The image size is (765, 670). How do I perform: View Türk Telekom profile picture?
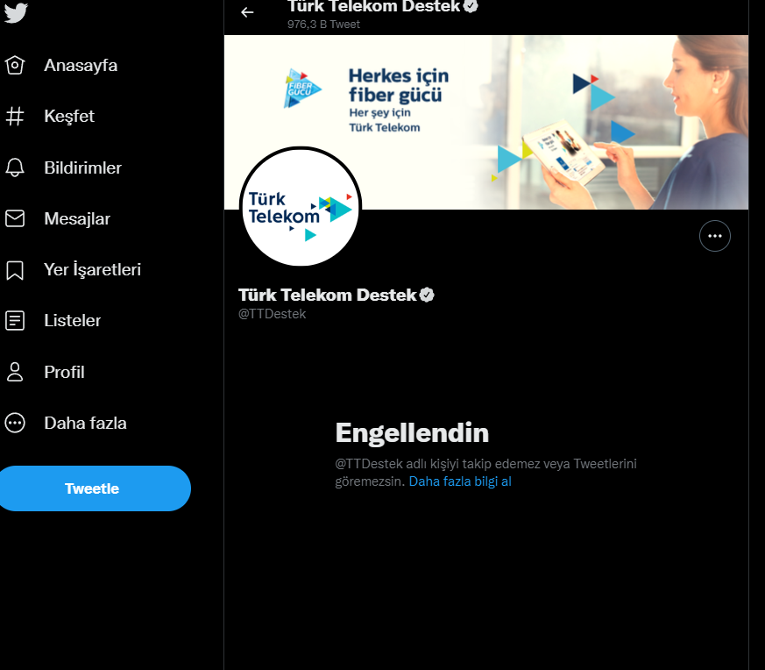coord(301,207)
